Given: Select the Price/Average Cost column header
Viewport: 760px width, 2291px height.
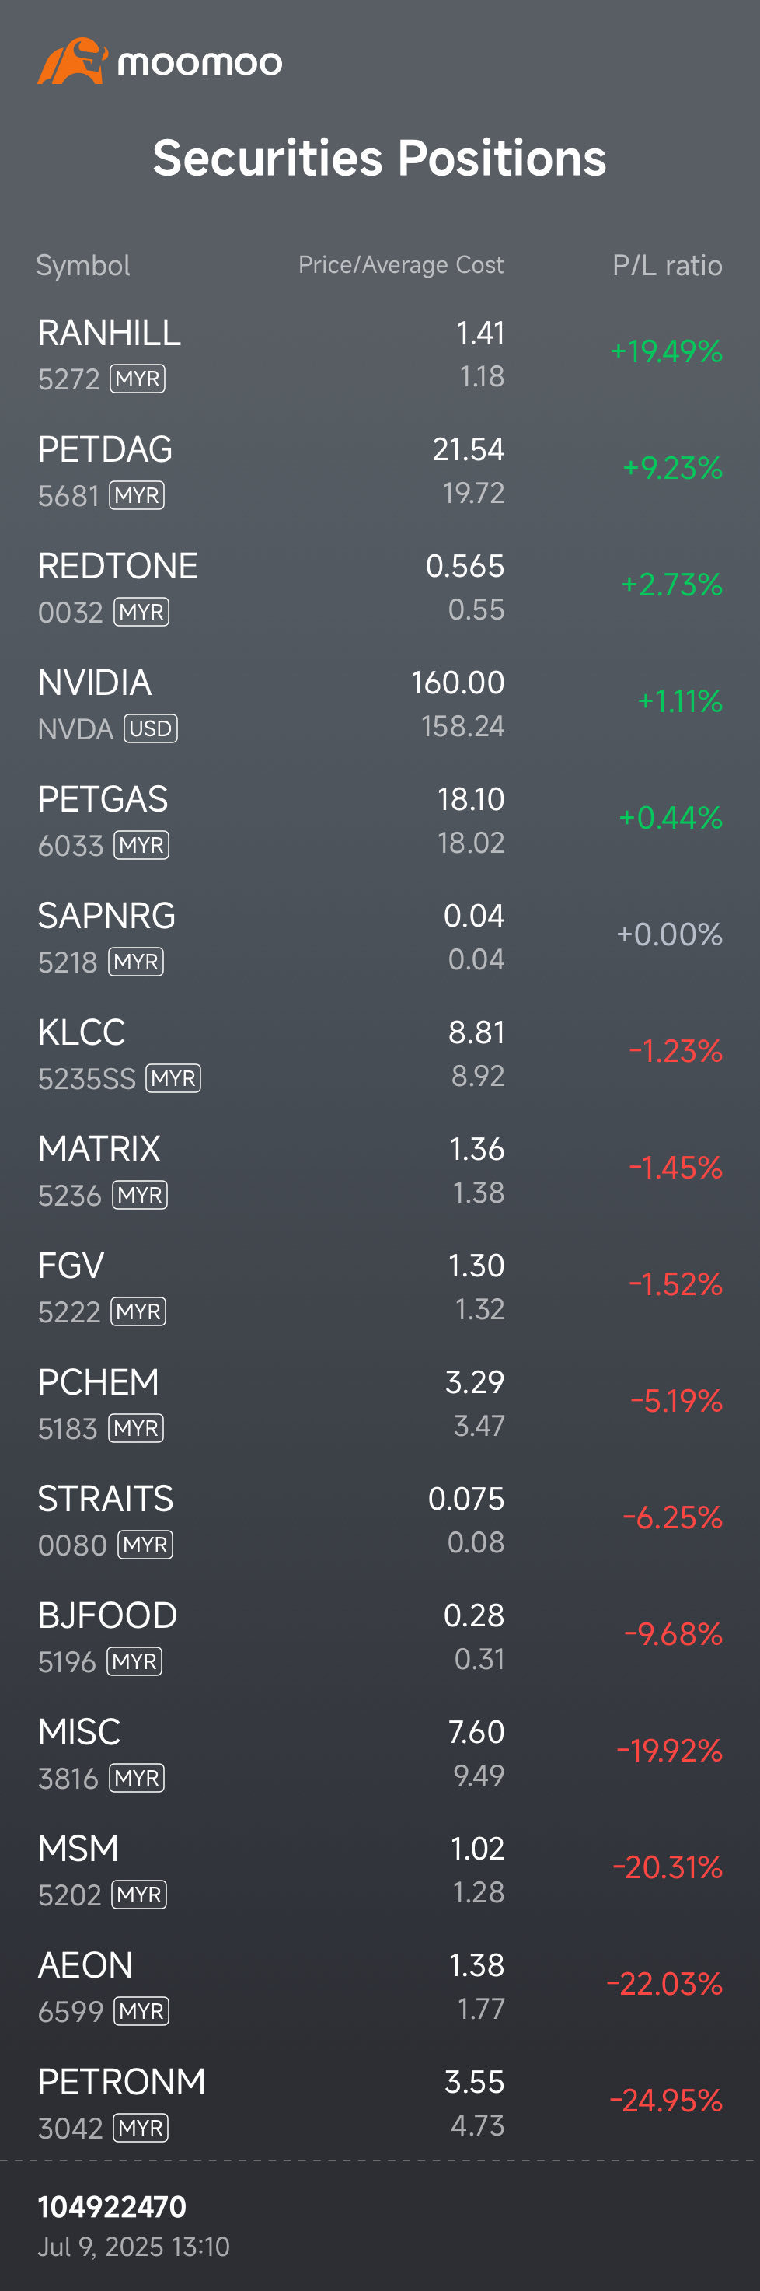Looking at the screenshot, I should pos(401,265).
